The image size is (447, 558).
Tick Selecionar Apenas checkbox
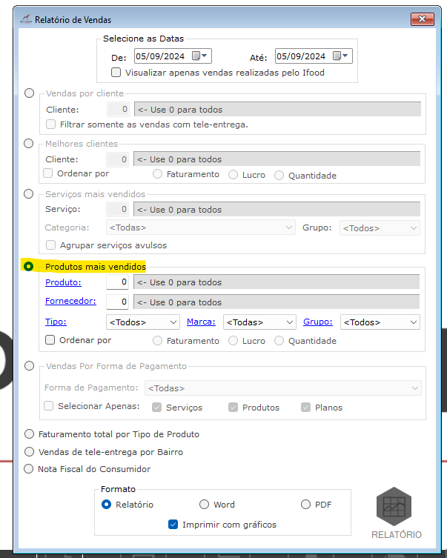click(48, 406)
